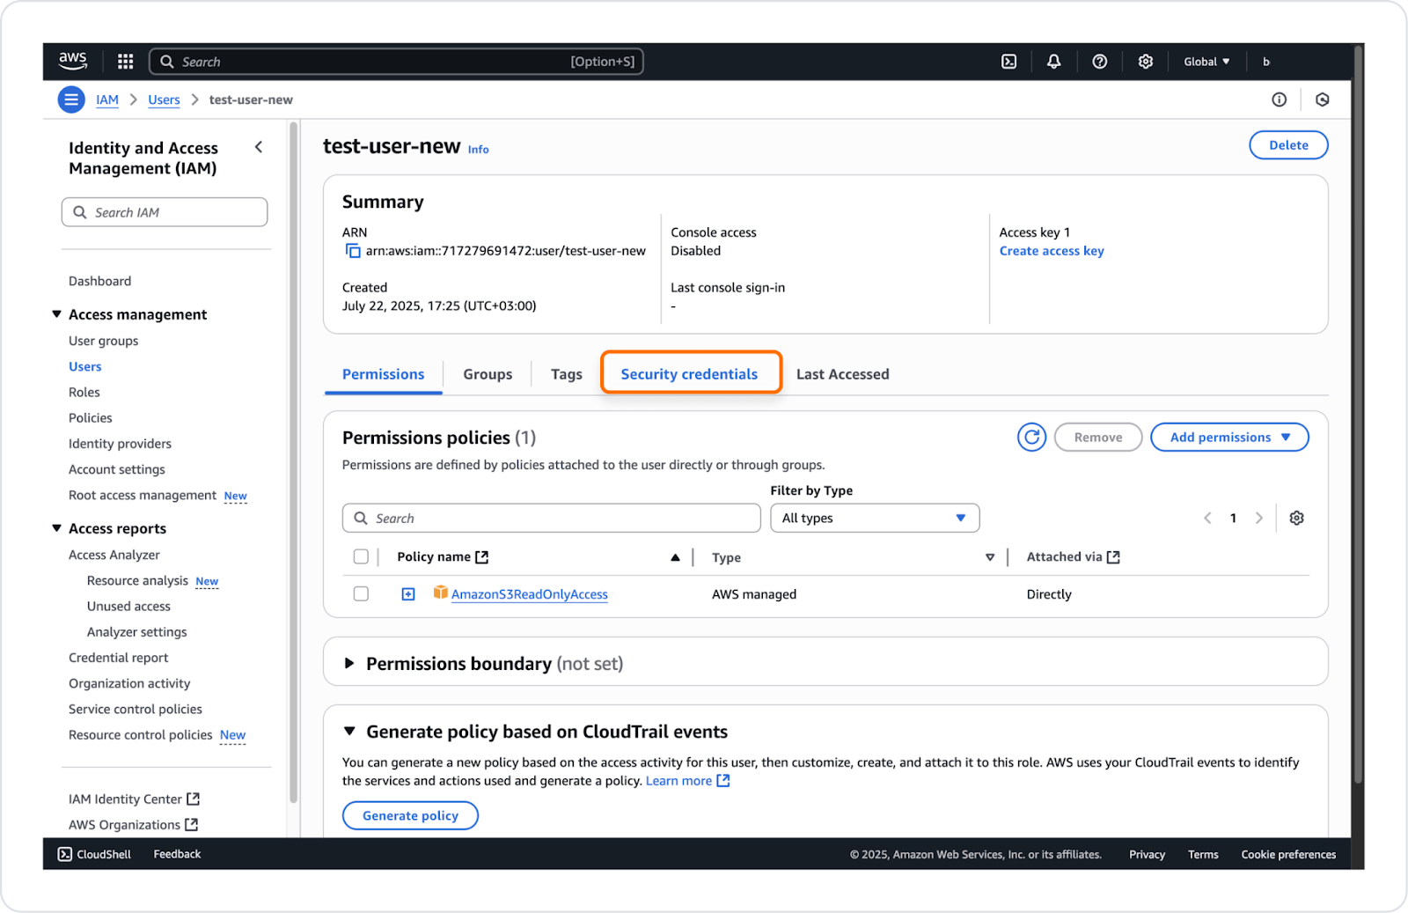Open Credential report in side navigation

pyautogui.click(x=118, y=658)
